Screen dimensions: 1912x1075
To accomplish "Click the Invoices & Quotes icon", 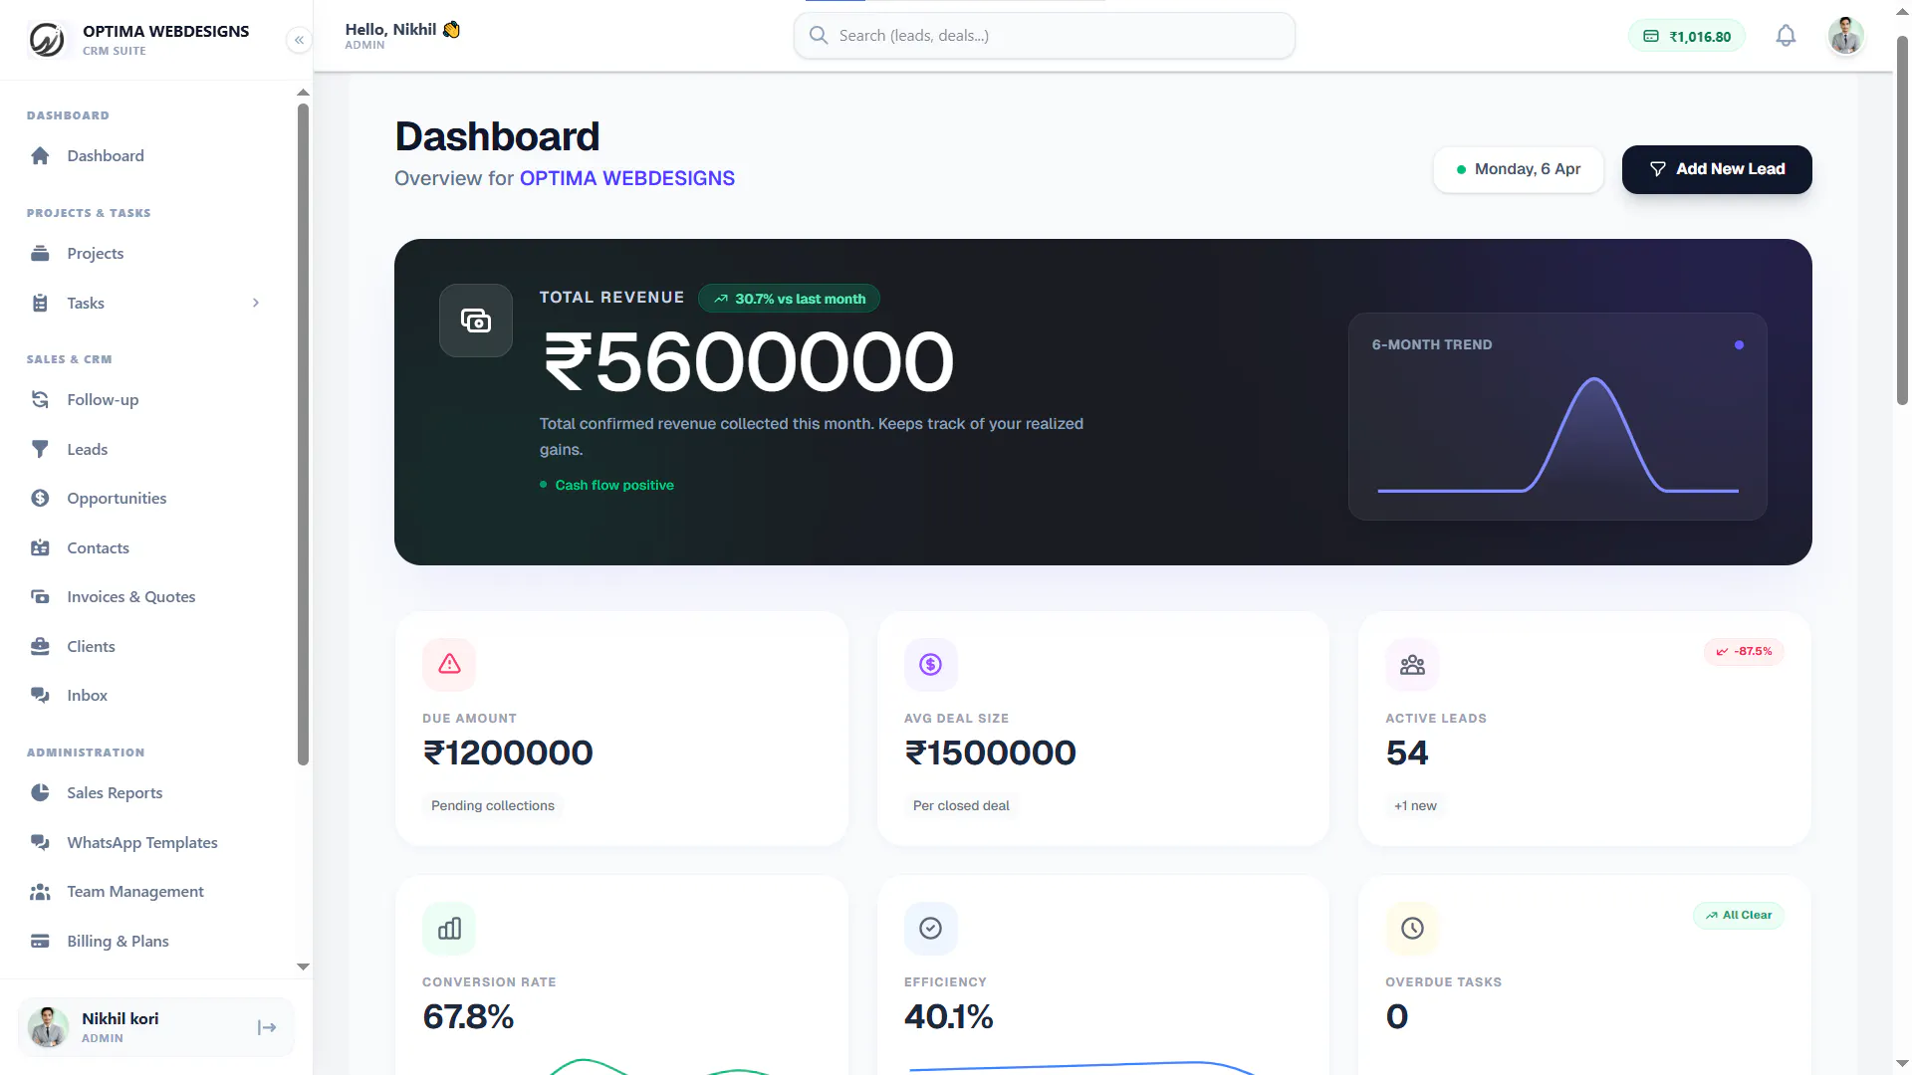I will pos(40,597).
